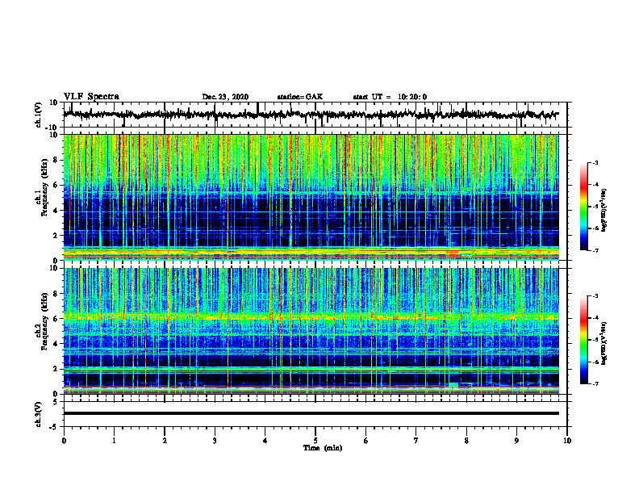Click the 'Time (min)' x-axis label
639x494 pixels.
tap(323, 448)
